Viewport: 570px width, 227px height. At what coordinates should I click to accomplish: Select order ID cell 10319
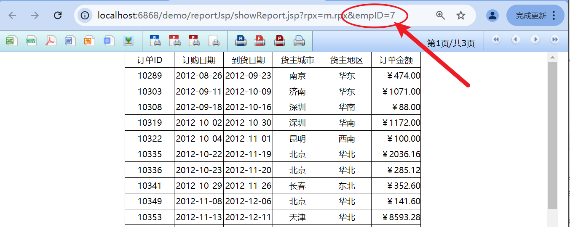click(150, 123)
